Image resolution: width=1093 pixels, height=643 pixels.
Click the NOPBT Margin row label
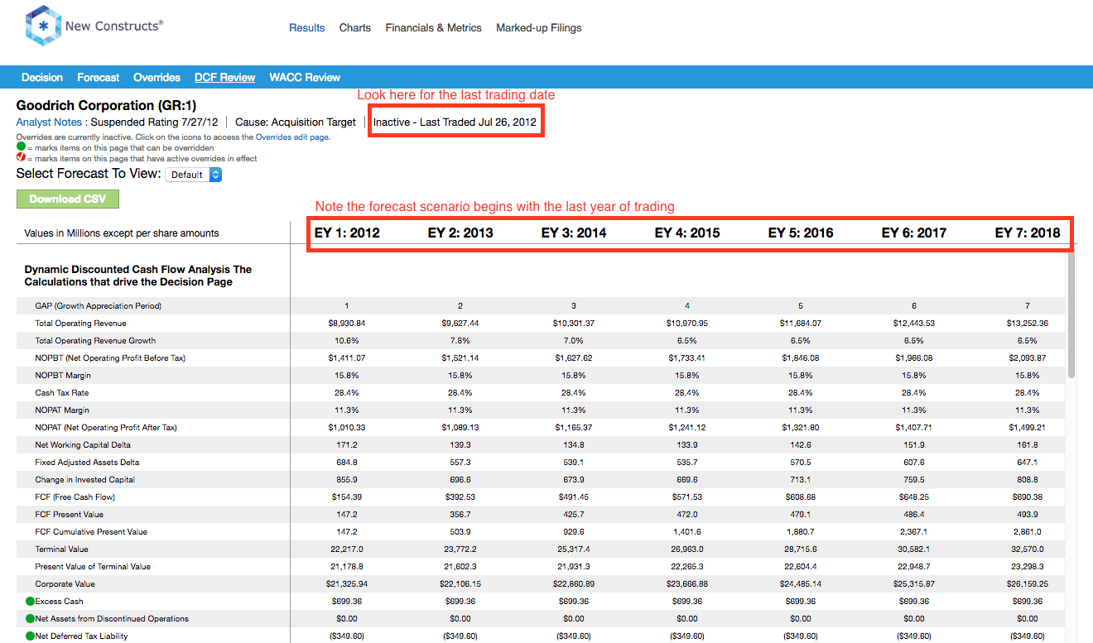point(62,376)
